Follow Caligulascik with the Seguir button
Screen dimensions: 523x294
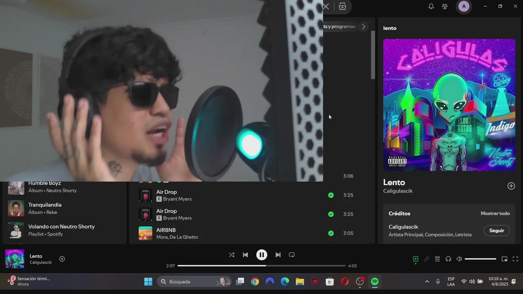pyautogui.click(x=497, y=231)
